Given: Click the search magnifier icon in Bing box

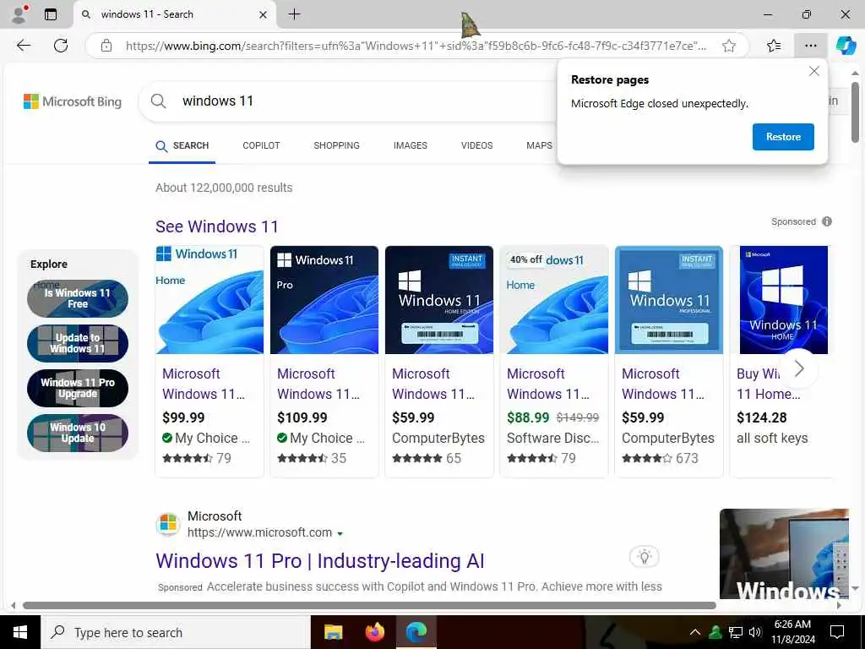Looking at the screenshot, I should pos(158,101).
